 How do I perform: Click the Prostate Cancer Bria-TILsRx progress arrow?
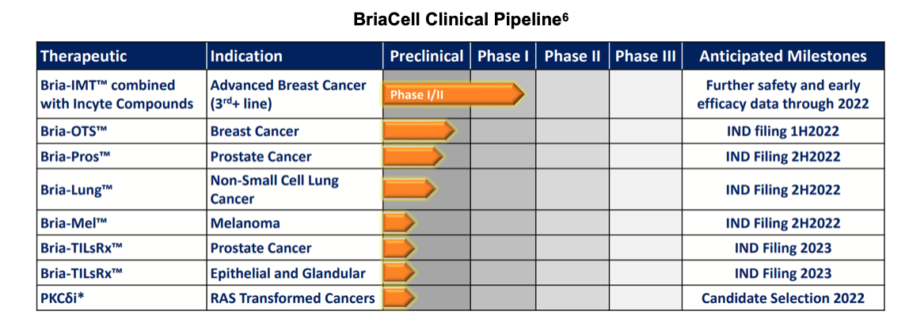pyautogui.click(x=399, y=248)
